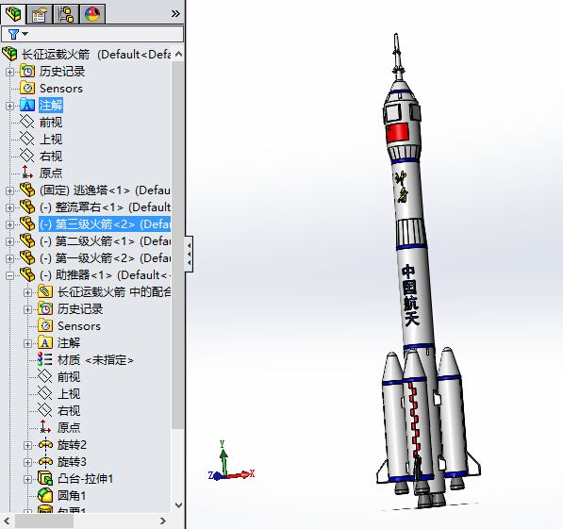Expand the 整流罩右<1> component
Viewport: 563px width, 529px height.
click(x=9, y=207)
